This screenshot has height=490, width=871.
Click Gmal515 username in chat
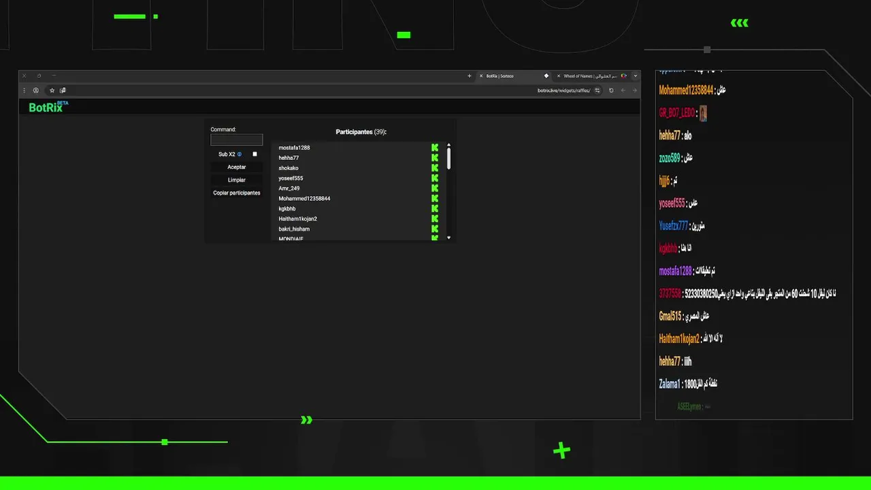(670, 316)
